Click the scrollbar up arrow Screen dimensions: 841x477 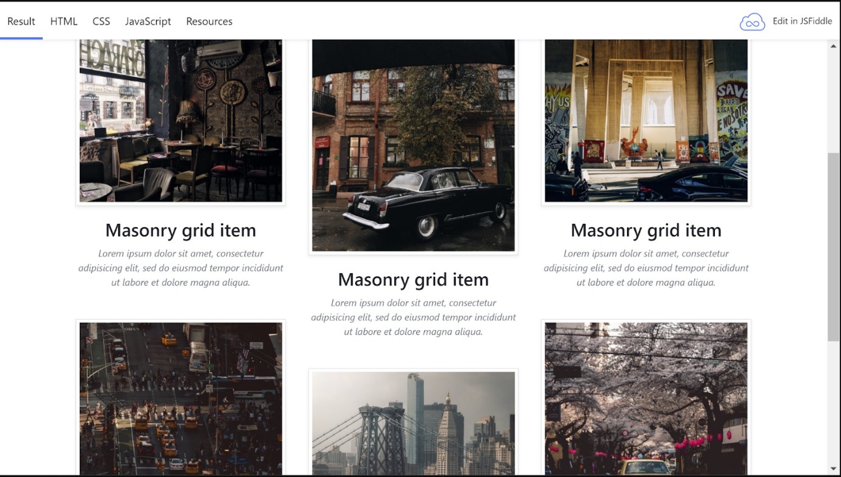coord(834,46)
